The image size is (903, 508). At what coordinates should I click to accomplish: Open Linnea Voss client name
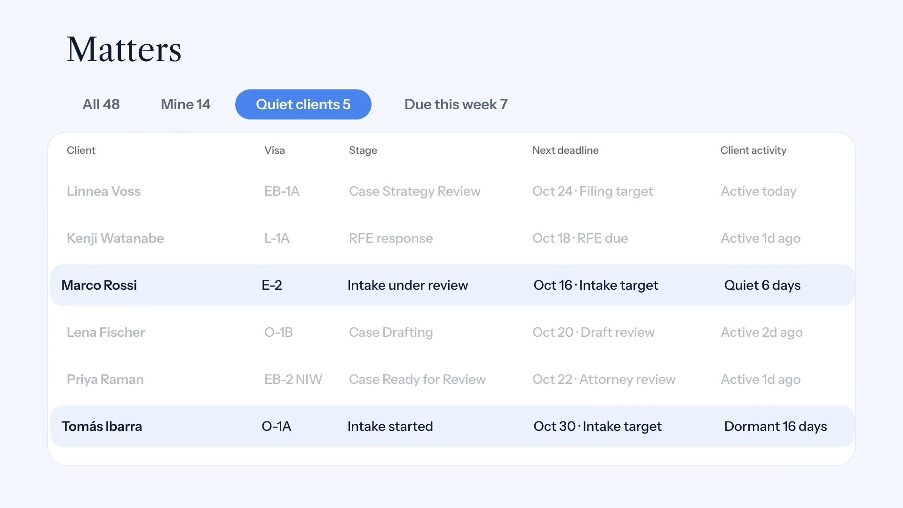pyautogui.click(x=103, y=191)
